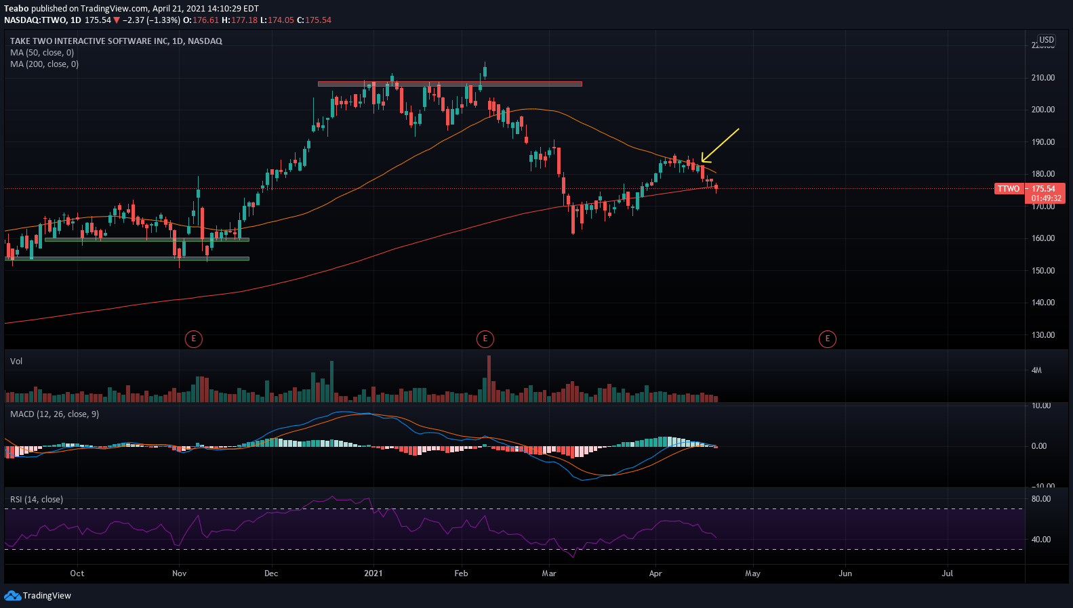
Task: Click the 0.00 MACD axis label
Action: (x=1039, y=446)
